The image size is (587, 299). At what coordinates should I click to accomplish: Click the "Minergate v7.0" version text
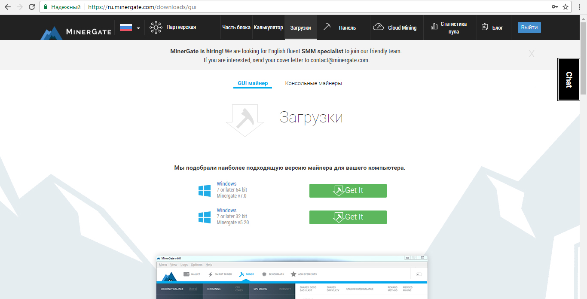tap(232, 196)
